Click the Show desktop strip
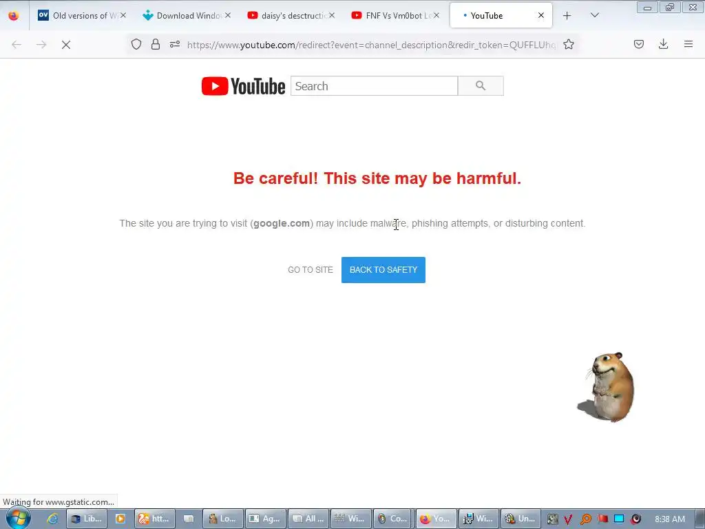This screenshot has height=529, width=705. point(700,519)
